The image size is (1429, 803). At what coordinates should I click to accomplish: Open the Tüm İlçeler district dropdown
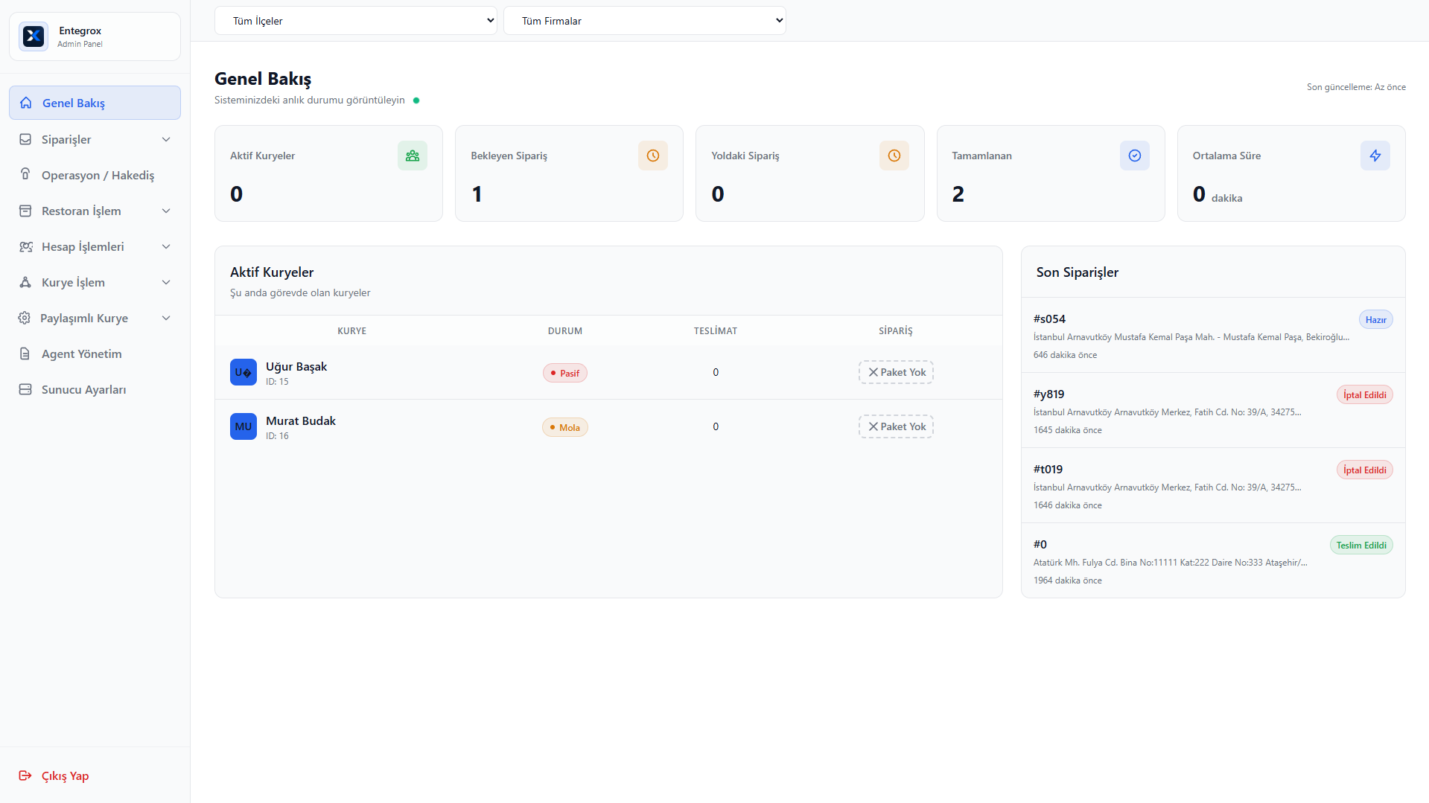(356, 21)
